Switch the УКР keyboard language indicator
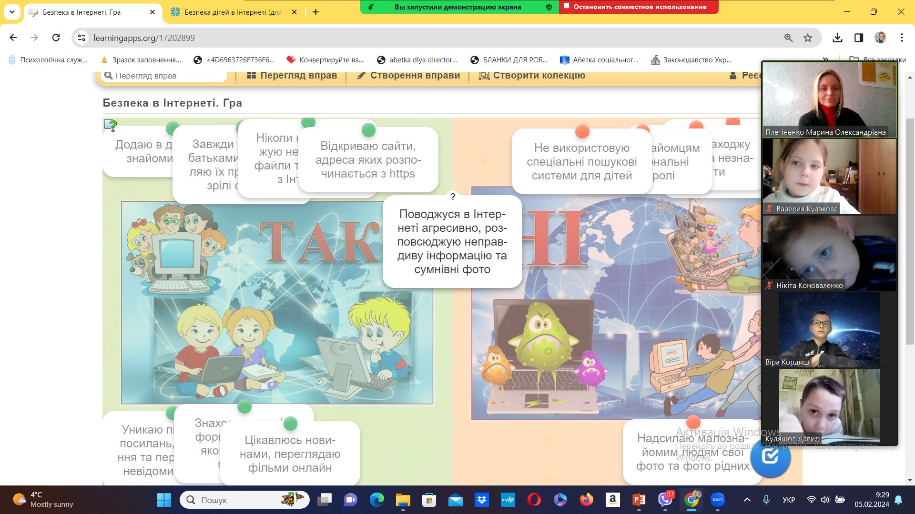This screenshot has height=514, width=915. point(789,500)
